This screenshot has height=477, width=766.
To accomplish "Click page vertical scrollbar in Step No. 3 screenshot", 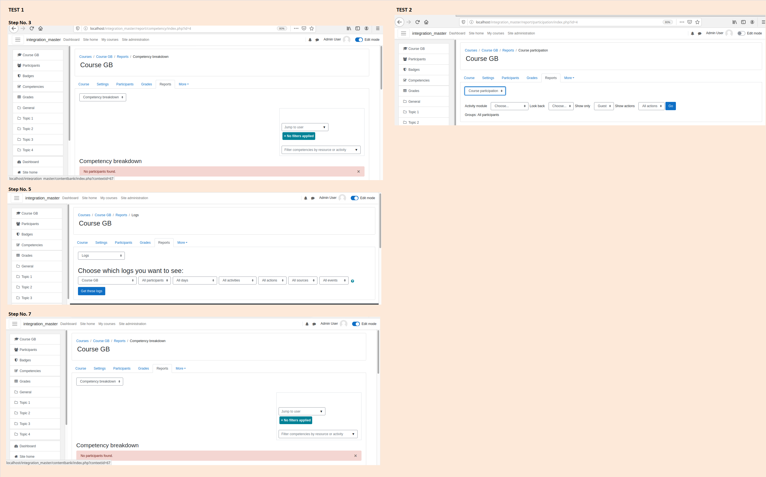I will point(381,68).
